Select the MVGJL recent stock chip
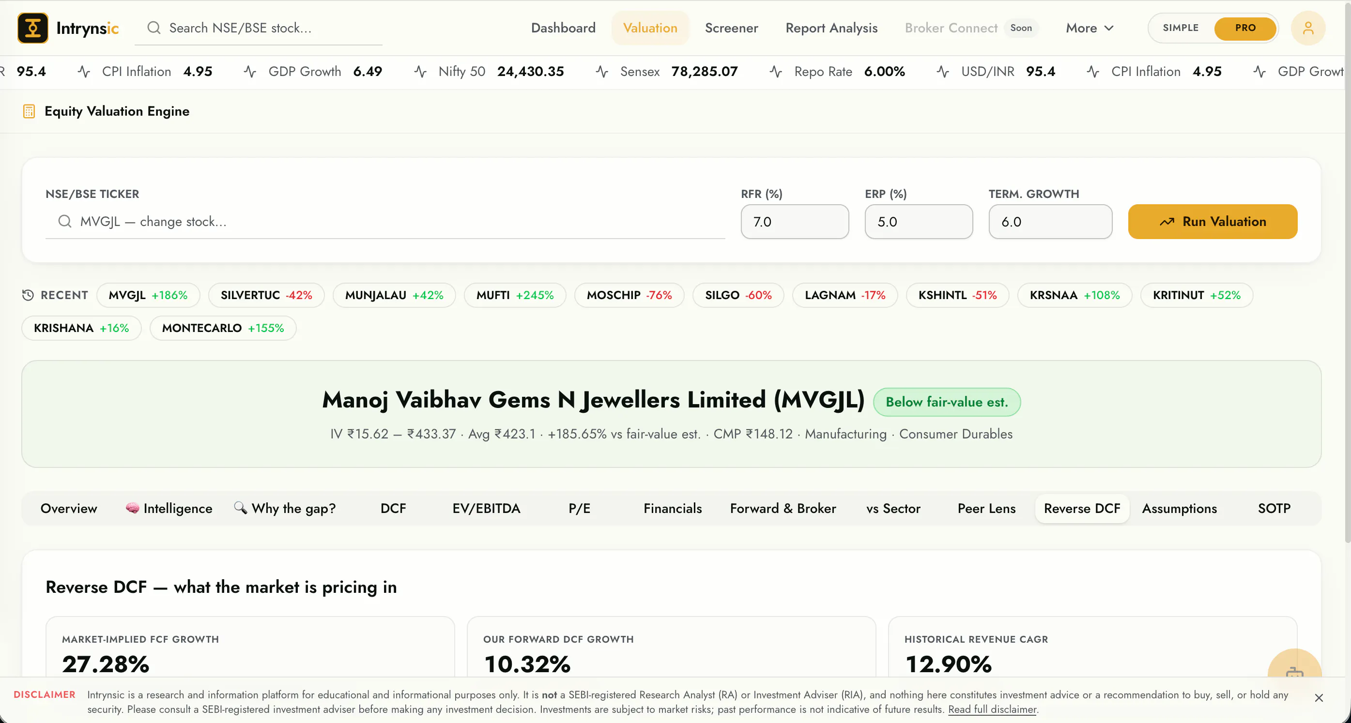This screenshot has width=1351, height=723. (x=149, y=295)
